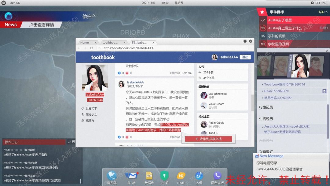This screenshot has width=330, height=186.
Task: Click the address bar search icon
Action: tap(100, 48)
